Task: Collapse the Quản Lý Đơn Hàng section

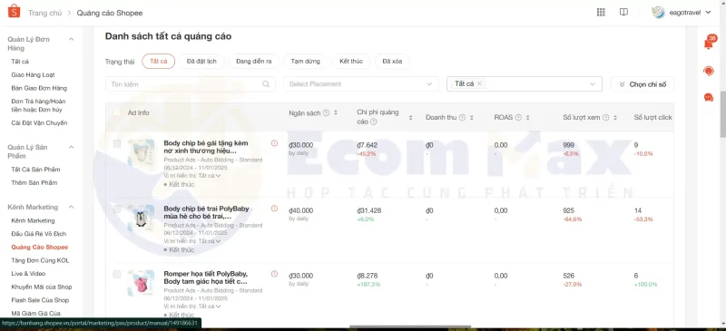Action: click(x=72, y=39)
